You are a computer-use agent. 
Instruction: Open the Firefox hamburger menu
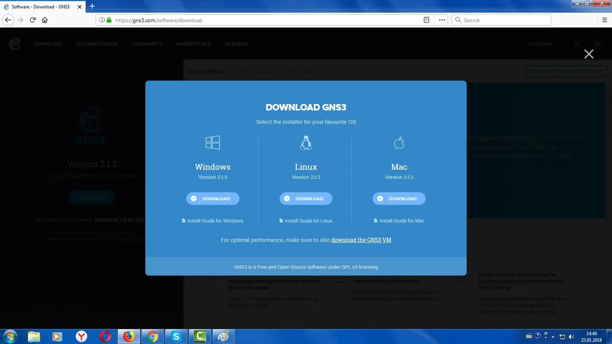pos(605,20)
